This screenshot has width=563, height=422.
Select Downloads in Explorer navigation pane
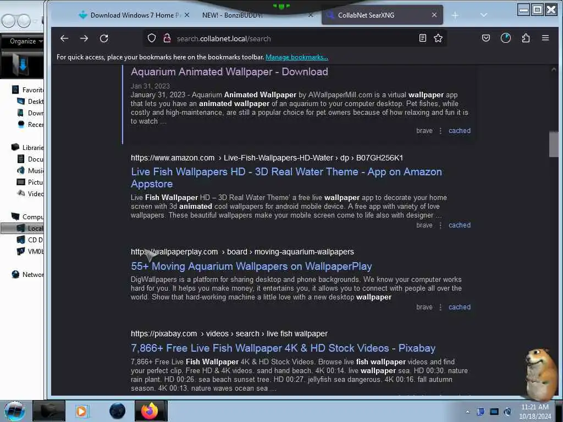tap(30, 113)
